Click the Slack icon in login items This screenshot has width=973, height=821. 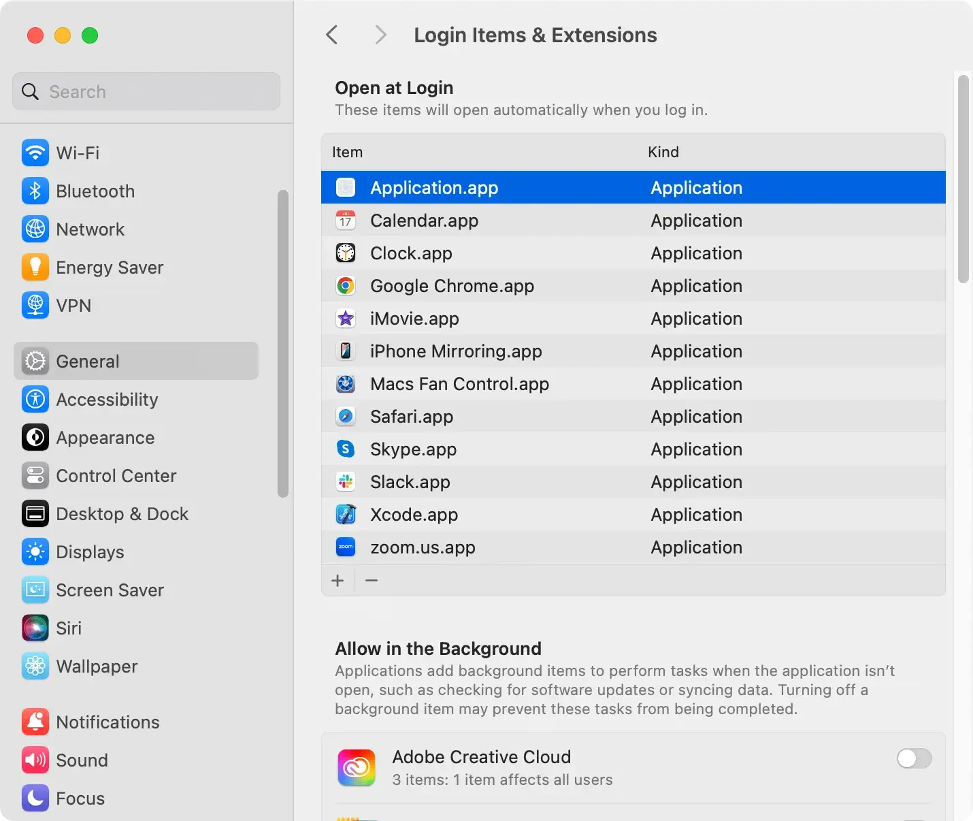click(346, 481)
